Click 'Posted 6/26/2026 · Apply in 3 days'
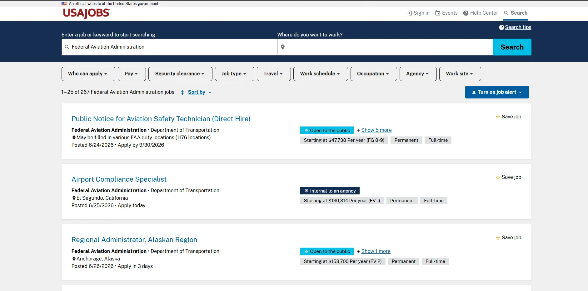The image size is (588, 291). 112,266
